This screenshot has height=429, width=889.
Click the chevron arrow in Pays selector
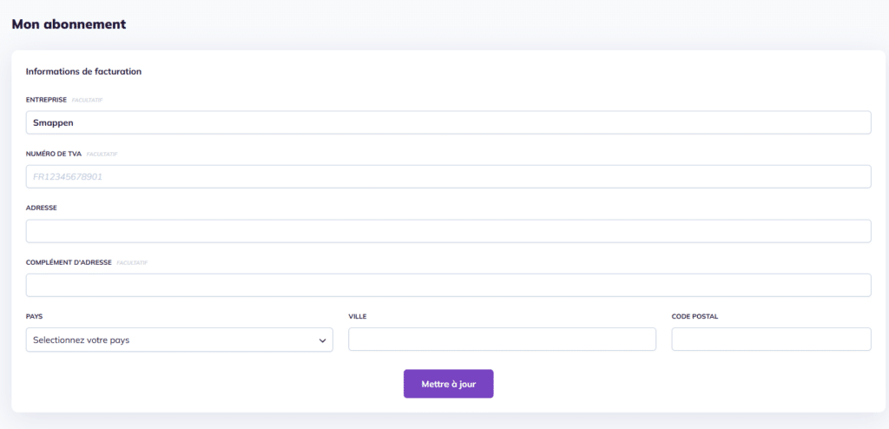(x=322, y=340)
